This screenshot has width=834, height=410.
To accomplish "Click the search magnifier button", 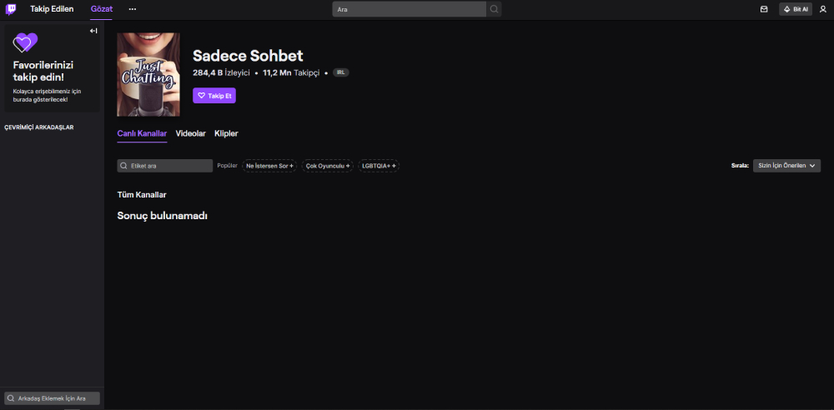I will pos(494,9).
